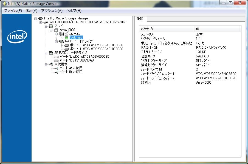Screen dimensions: 248x164
Task: Click the ストライプ サイズ row
Action: click(190, 52)
